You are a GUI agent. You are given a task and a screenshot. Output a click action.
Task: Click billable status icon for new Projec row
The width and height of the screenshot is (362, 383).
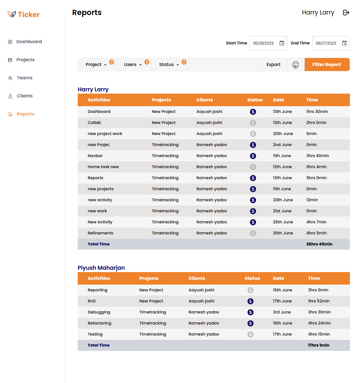(x=253, y=145)
